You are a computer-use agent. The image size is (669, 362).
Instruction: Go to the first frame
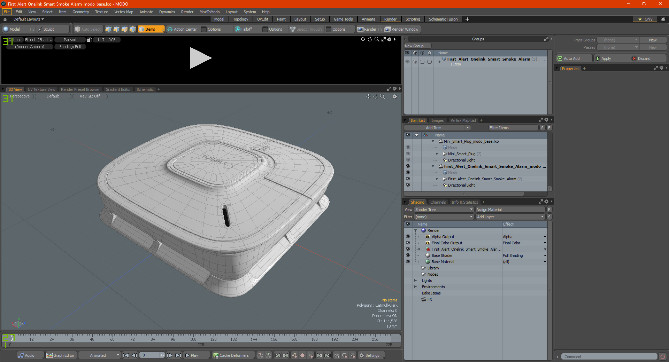coord(126,355)
